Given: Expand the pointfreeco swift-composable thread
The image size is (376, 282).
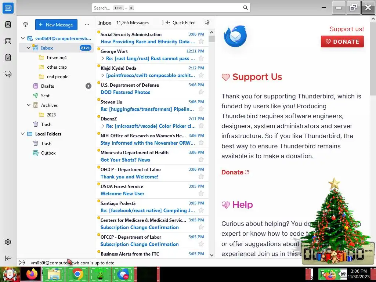Looking at the screenshot, I should click(103, 75).
